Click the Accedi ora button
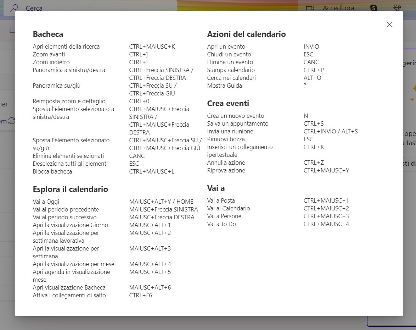The width and height of the screenshot is (416, 330). click(x=338, y=8)
